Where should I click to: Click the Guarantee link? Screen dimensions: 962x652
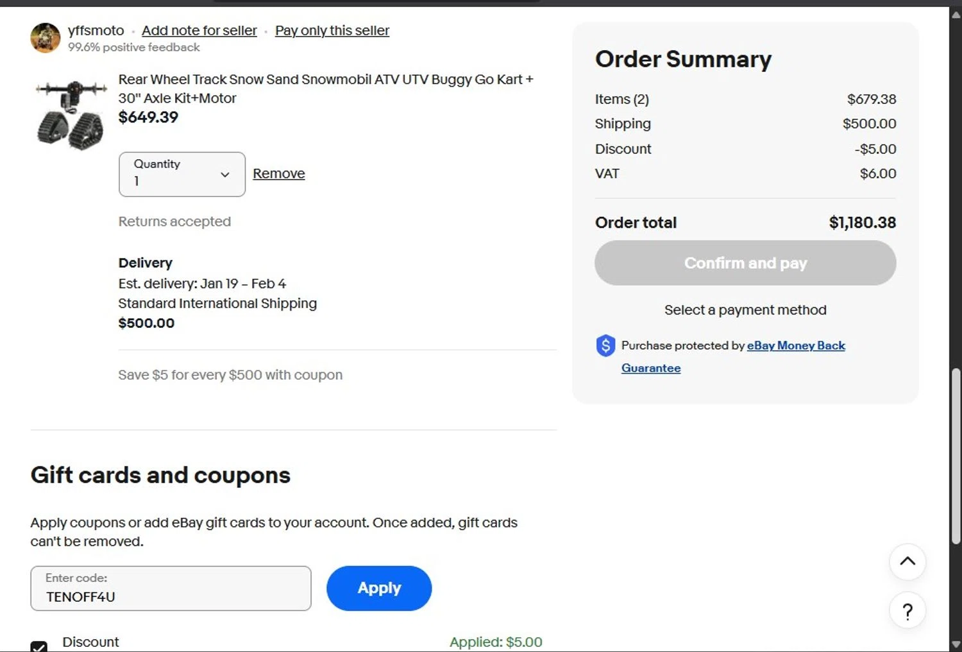650,368
